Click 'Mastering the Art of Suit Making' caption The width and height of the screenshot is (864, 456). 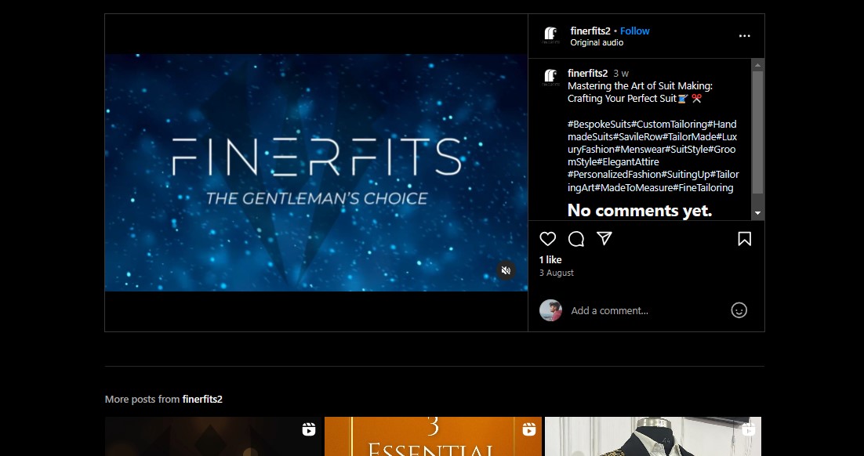(640, 86)
